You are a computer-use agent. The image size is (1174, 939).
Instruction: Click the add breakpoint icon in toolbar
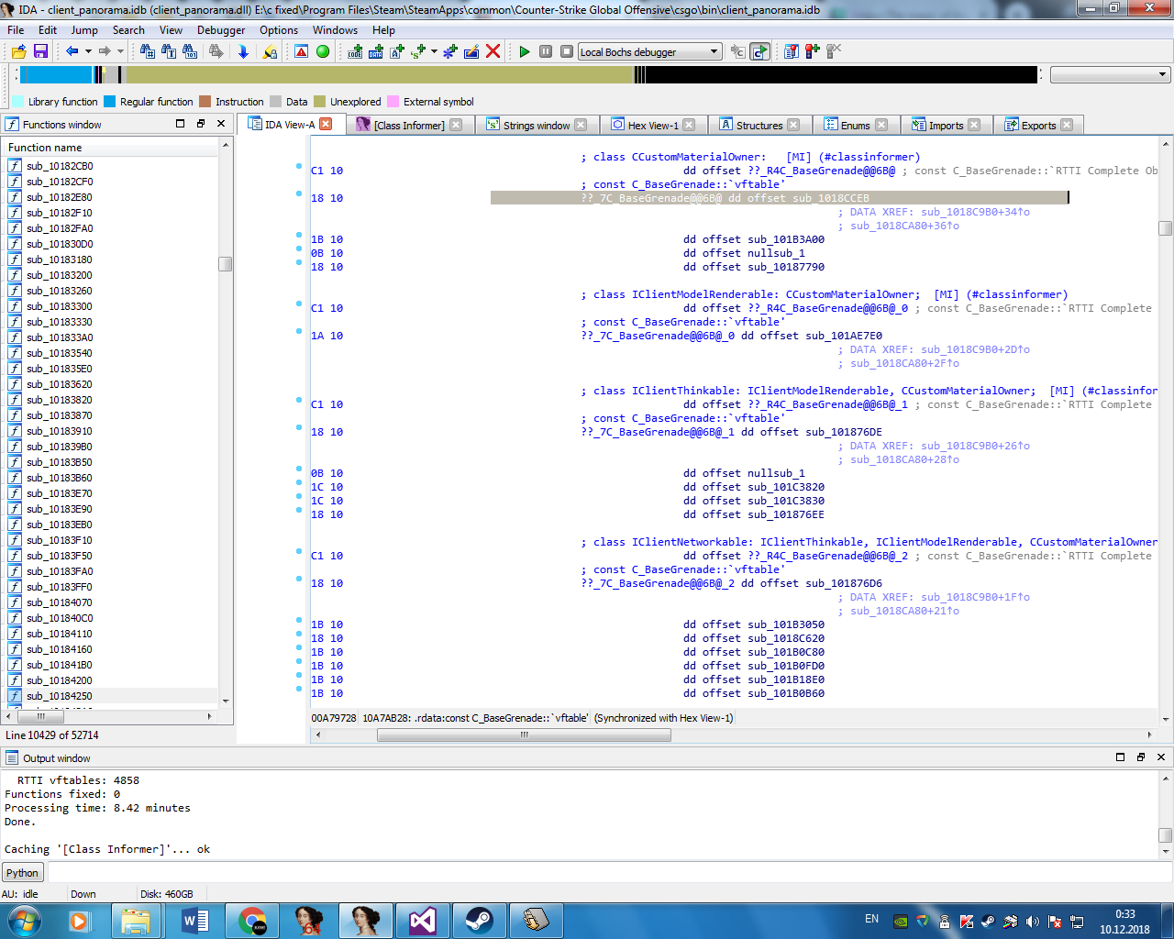[x=812, y=51]
